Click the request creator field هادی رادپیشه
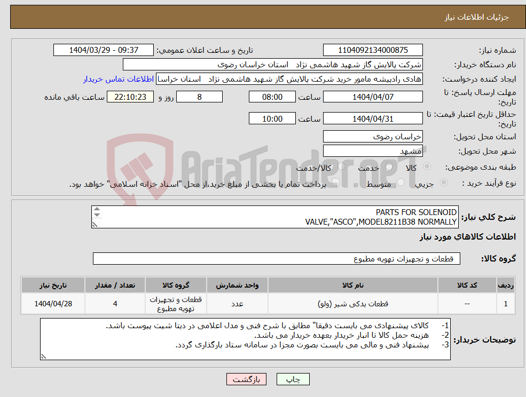The height and width of the screenshot is (397, 526). (289, 79)
